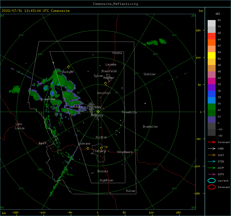Click the Sylvan label
The width and height of the screenshot is (231, 216).
coord(98,76)
